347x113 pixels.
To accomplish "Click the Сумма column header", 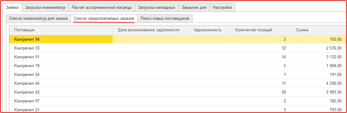I will [x=319, y=30].
